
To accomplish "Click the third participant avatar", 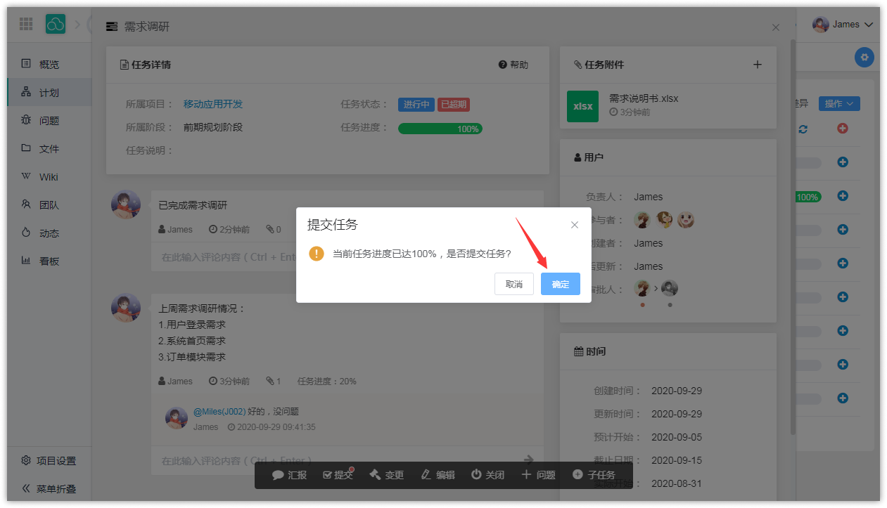I will (x=686, y=220).
